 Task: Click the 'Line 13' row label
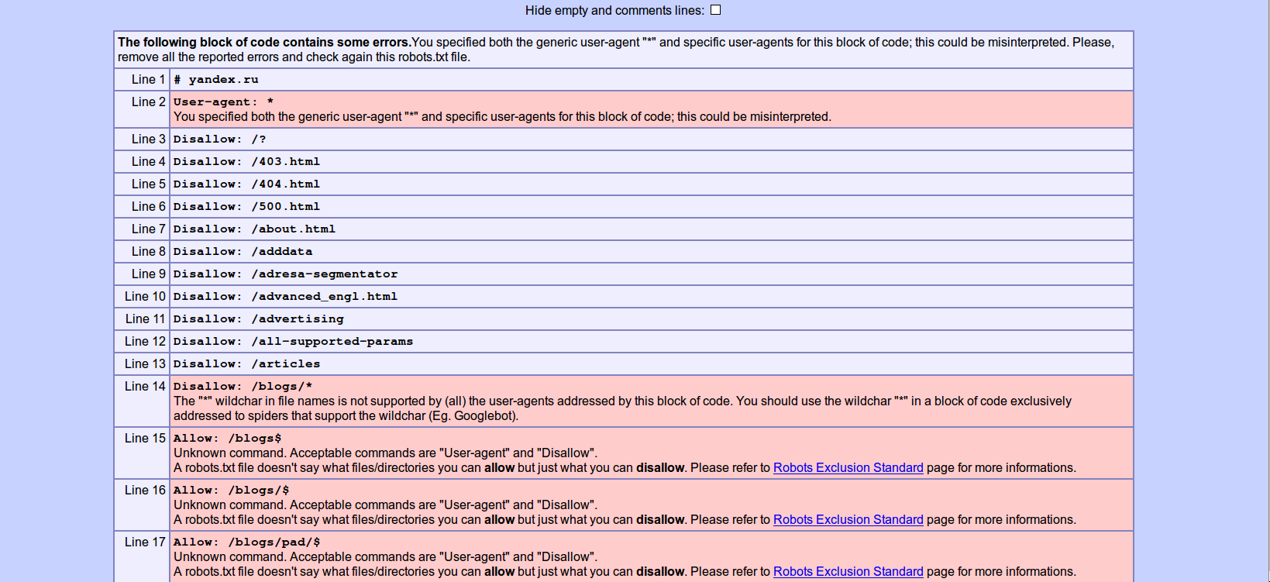(145, 364)
